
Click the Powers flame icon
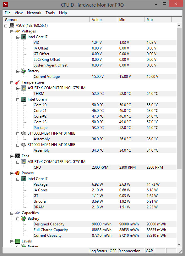tap(18, 173)
